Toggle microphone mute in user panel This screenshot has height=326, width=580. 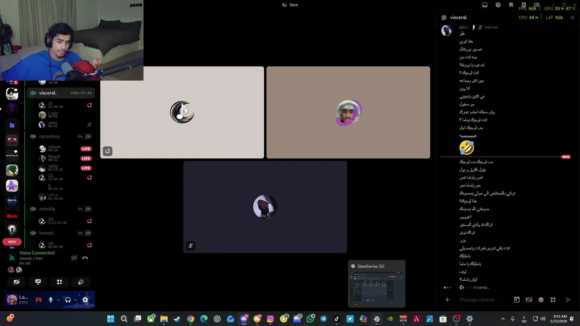click(51, 300)
